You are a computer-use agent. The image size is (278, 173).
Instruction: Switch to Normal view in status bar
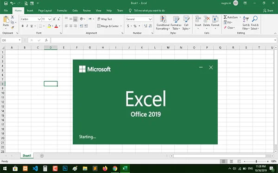223,161
